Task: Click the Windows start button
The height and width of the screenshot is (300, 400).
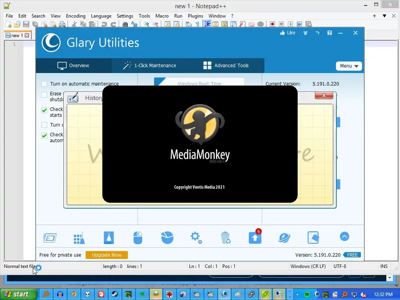Action: [x=18, y=295]
